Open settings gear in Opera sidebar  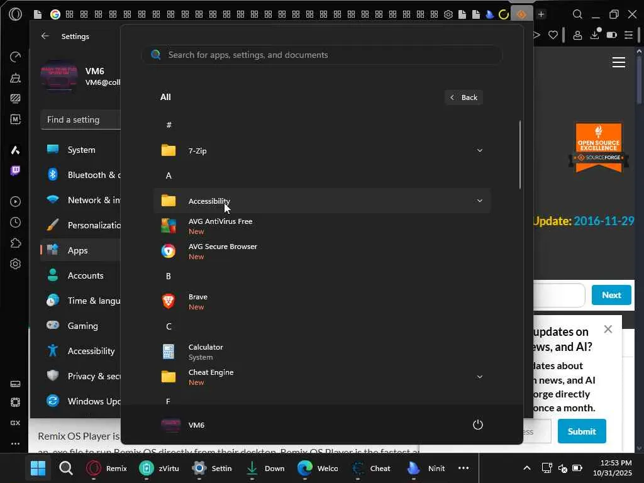(x=15, y=264)
